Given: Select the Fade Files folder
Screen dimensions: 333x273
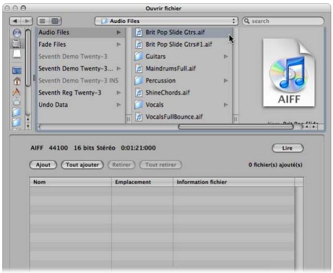Looking at the screenshot, I should coord(52,44).
